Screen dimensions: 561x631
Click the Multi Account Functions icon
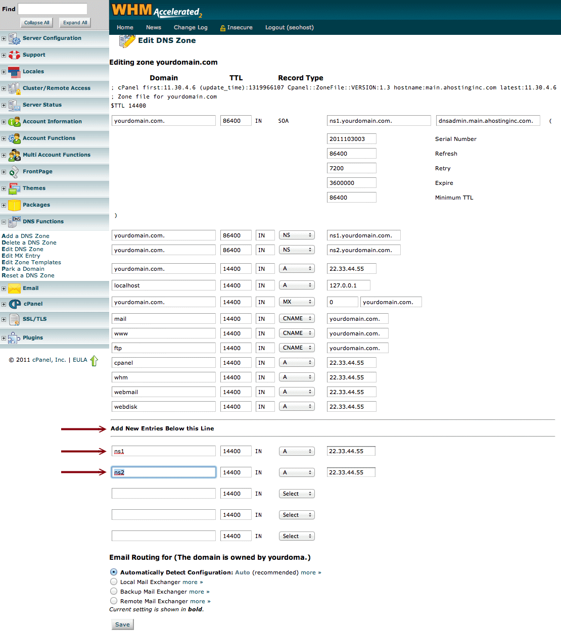tap(14, 155)
